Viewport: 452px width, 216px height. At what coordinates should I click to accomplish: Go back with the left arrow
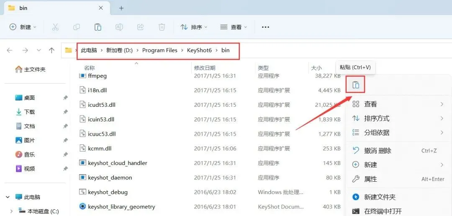pos(10,51)
